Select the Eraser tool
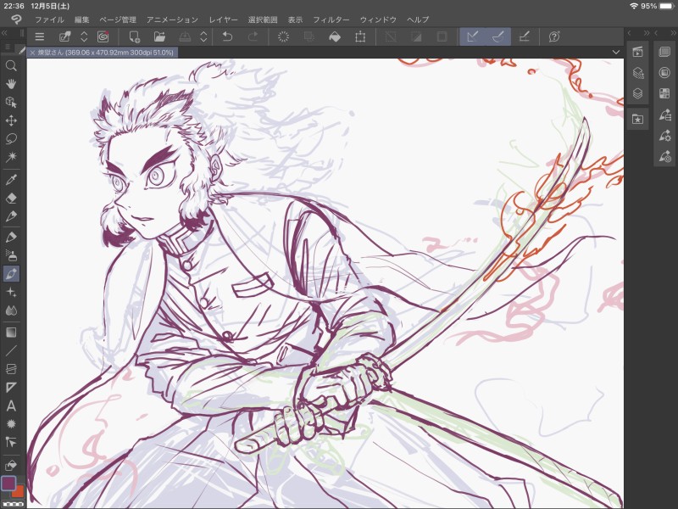Viewport: 678px width, 509px height. (11, 198)
